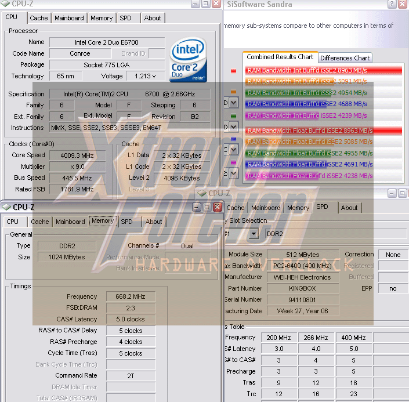
Task: Click the Serial Number value '94110801'
Action: pos(303,300)
